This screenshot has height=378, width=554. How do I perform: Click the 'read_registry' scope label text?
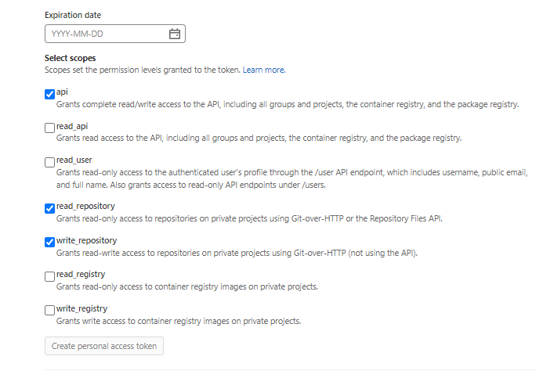click(81, 274)
